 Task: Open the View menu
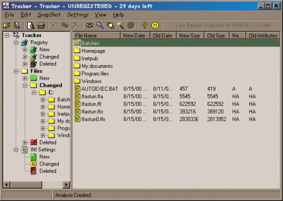101,15
